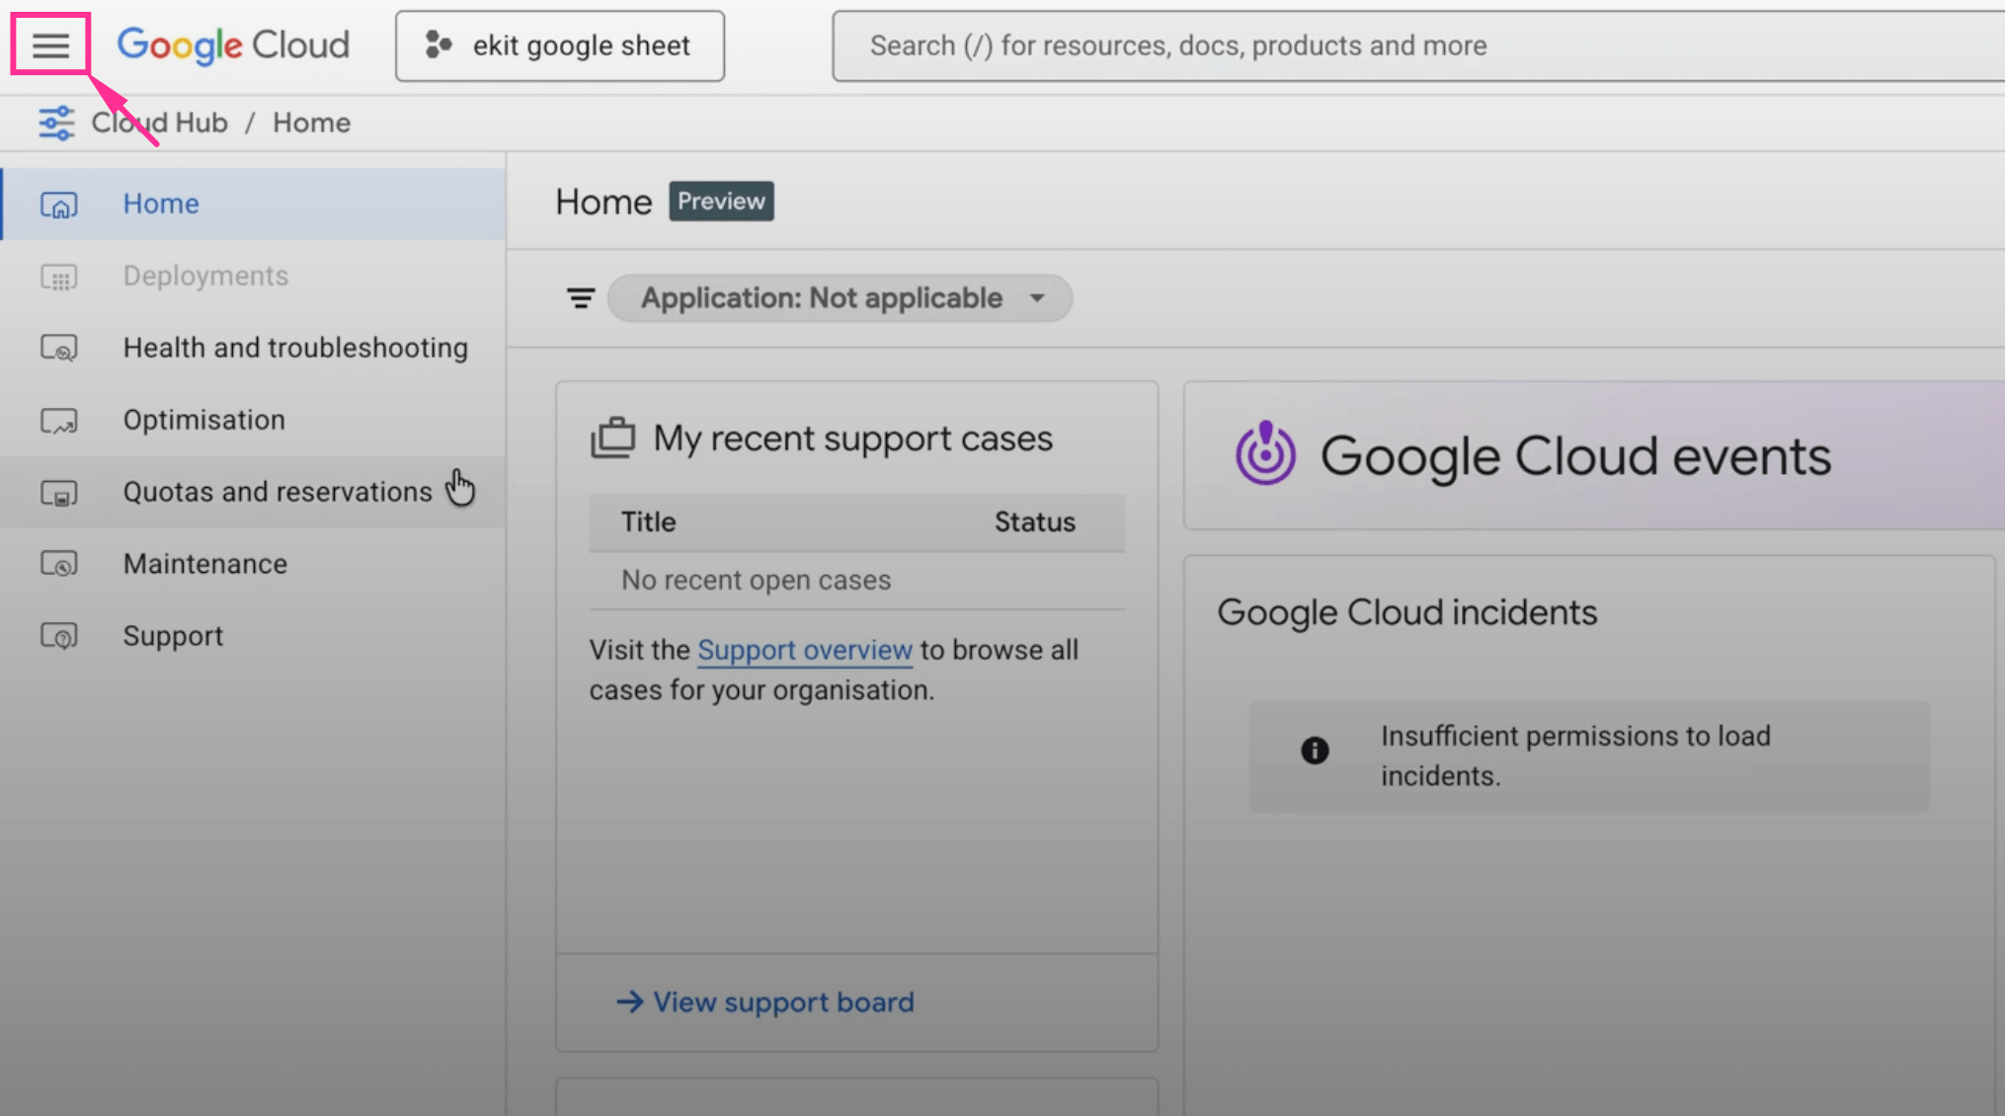Click the Status column header
Viewport: 2005px width, 1116px height.
click(x=1034, y=521)
